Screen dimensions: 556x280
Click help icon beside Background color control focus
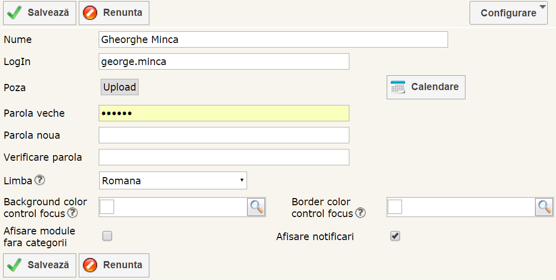(73, 213)
